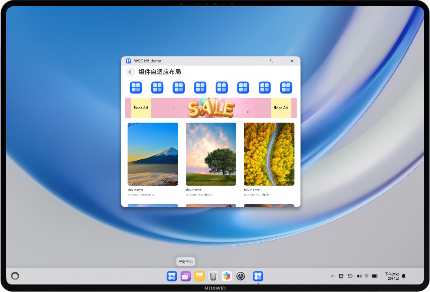
Task: Mute the volume from the system tray
Action: click(x=358, y=276)
